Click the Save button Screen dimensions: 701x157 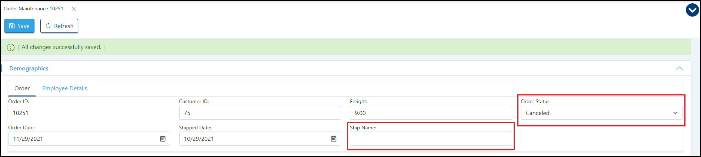coord(19,26)
